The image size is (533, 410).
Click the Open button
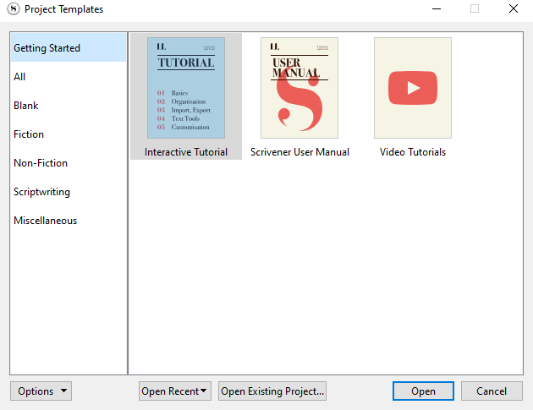tap(423, 391)
